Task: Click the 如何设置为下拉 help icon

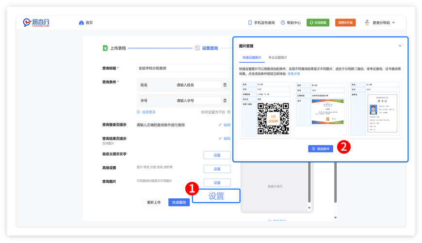Action: point(229,112)
